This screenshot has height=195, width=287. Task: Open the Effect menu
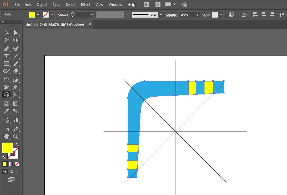pyautogui.click(x=86, y=5)
